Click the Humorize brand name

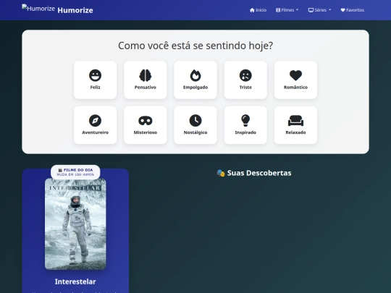(75, 10)
